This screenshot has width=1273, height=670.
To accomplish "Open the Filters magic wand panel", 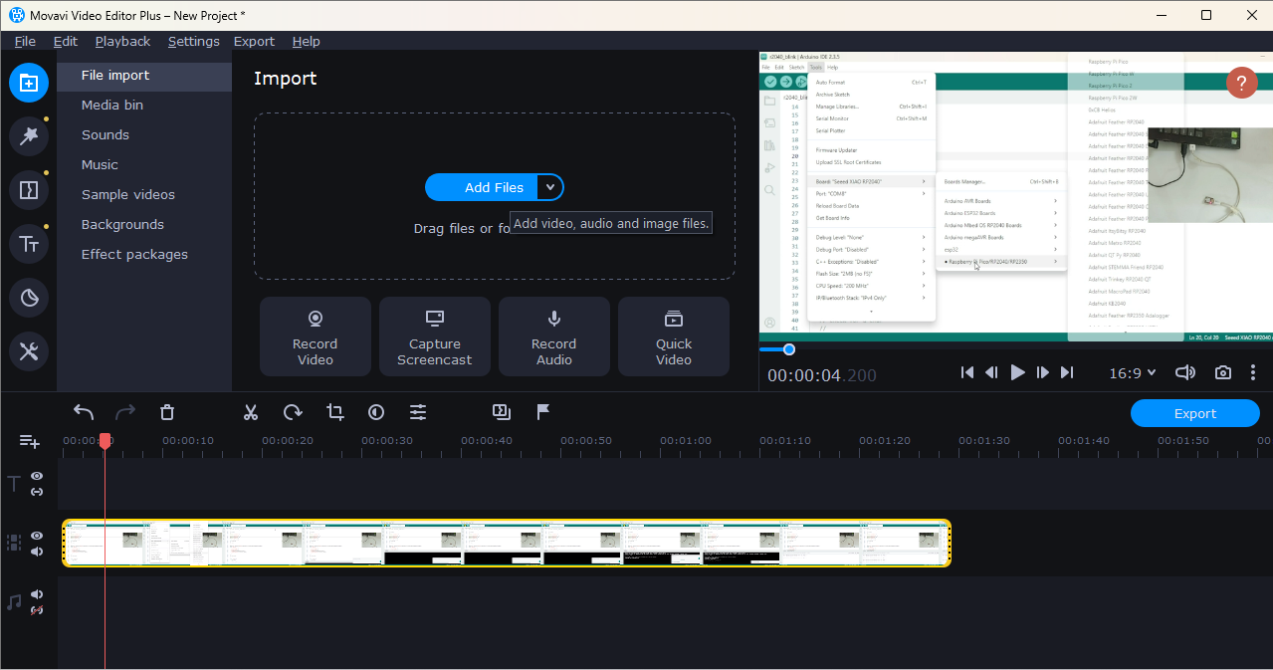I will pos(29,136).
